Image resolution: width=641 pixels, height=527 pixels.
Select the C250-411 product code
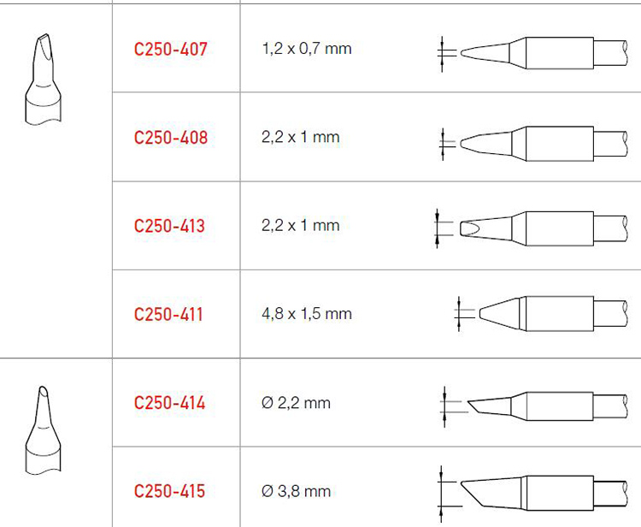(x=169, y=314)
